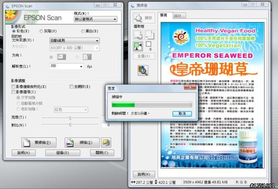Viewport: 278px width, 189px height.
Task: Cancel scan with 取消 button
Action: coord(182,114)
